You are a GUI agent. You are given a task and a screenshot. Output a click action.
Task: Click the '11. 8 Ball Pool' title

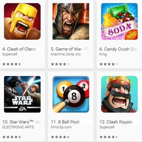(65, 122)
